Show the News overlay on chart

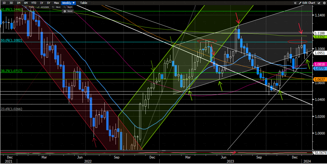tap(56, 7)
